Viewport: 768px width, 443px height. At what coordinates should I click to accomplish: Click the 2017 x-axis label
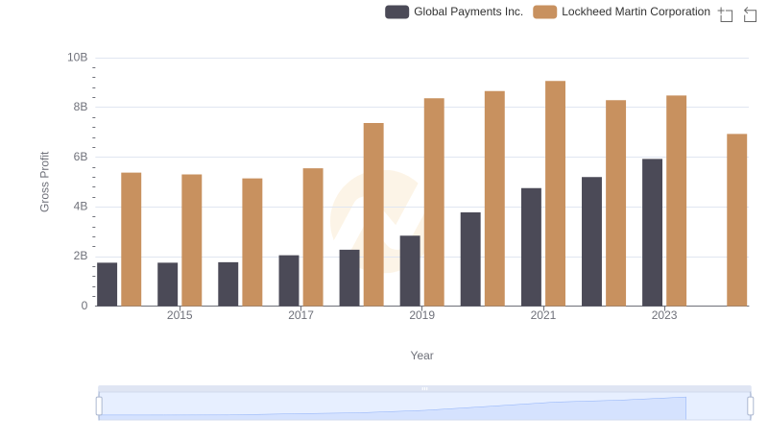tap(300, 315)
